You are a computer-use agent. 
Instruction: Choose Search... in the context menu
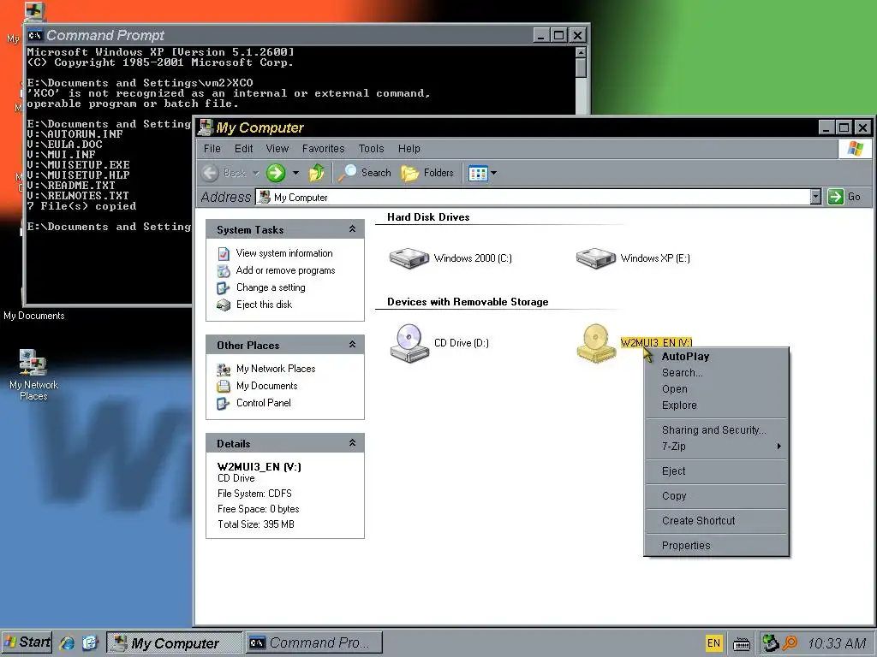coord(716,373)
